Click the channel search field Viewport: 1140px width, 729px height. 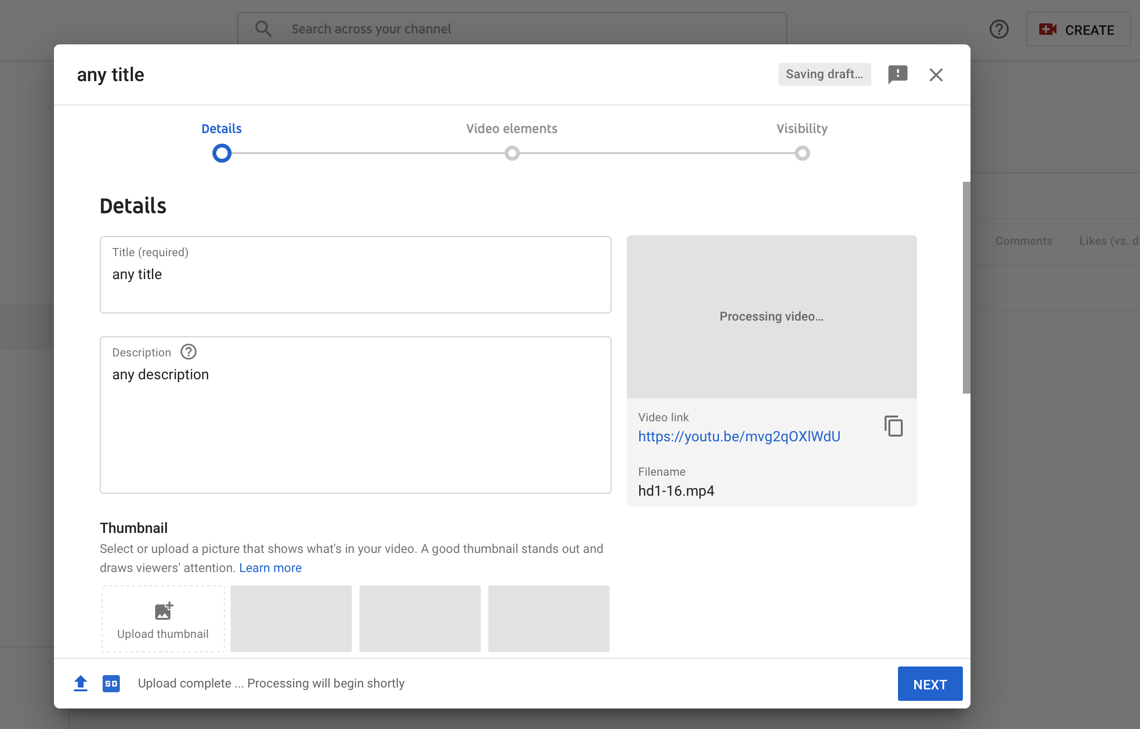click(x=512, y=29)
